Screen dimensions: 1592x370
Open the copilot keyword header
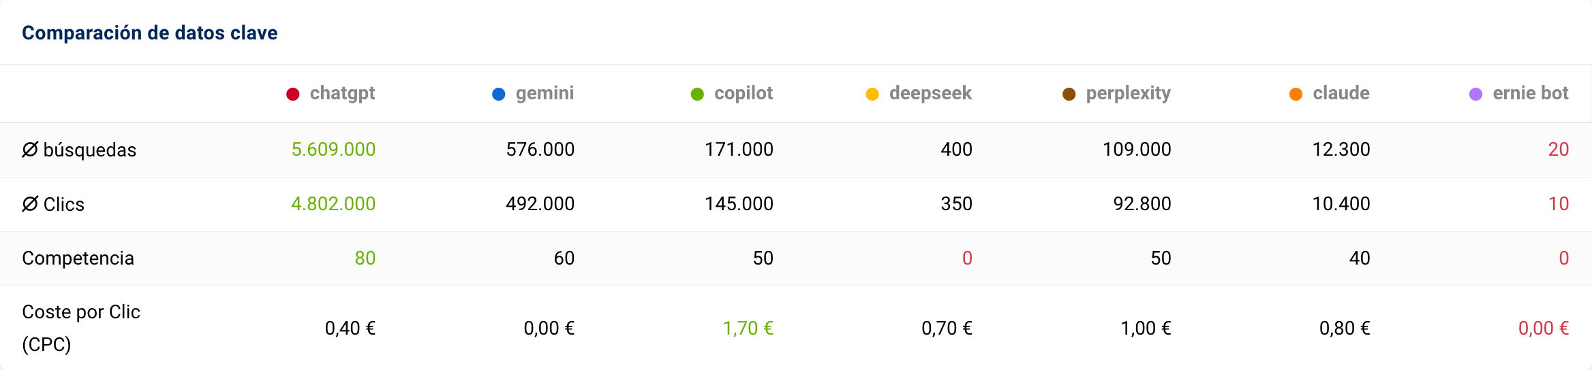(743, 93)
